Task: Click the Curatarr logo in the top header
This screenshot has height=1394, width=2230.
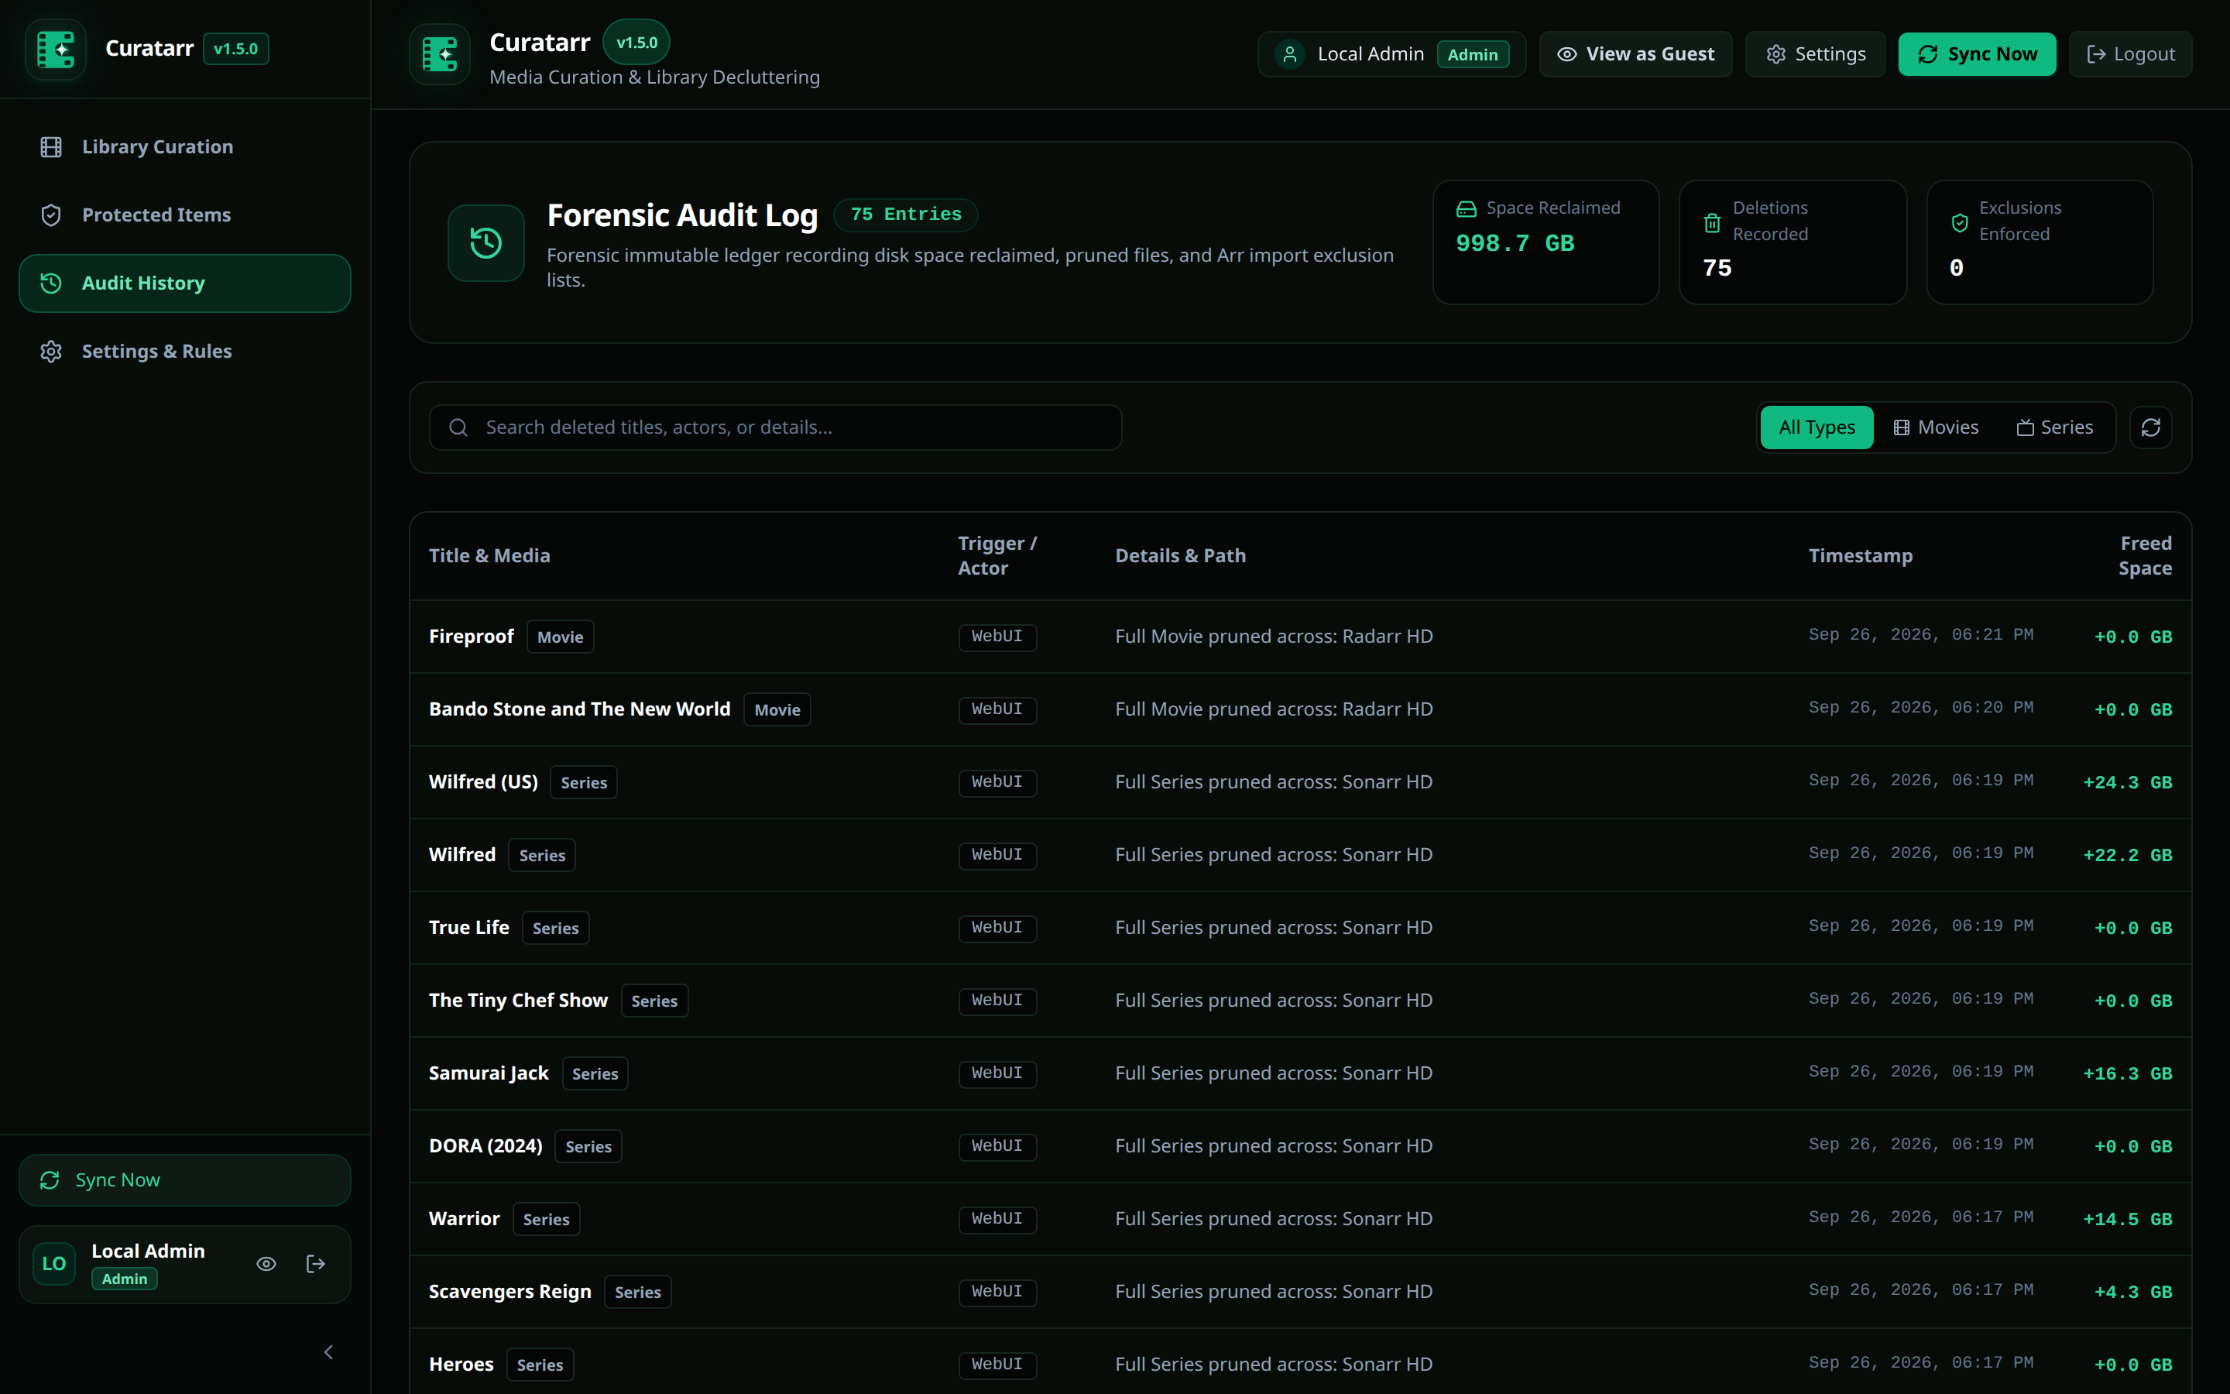Action: click(440, 54)
